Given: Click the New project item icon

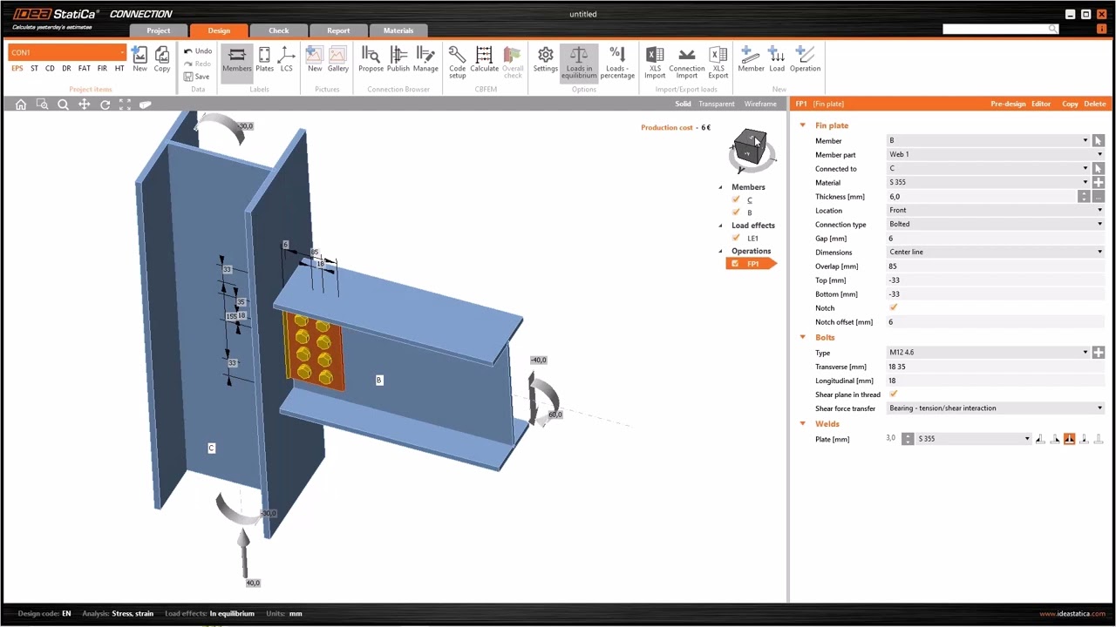Looking at the screenshot, I should click(x=139, y=59).
